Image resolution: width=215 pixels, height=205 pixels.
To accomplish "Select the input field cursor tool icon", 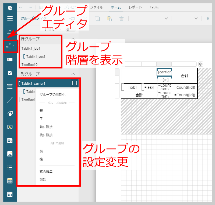I will (10, 127).
